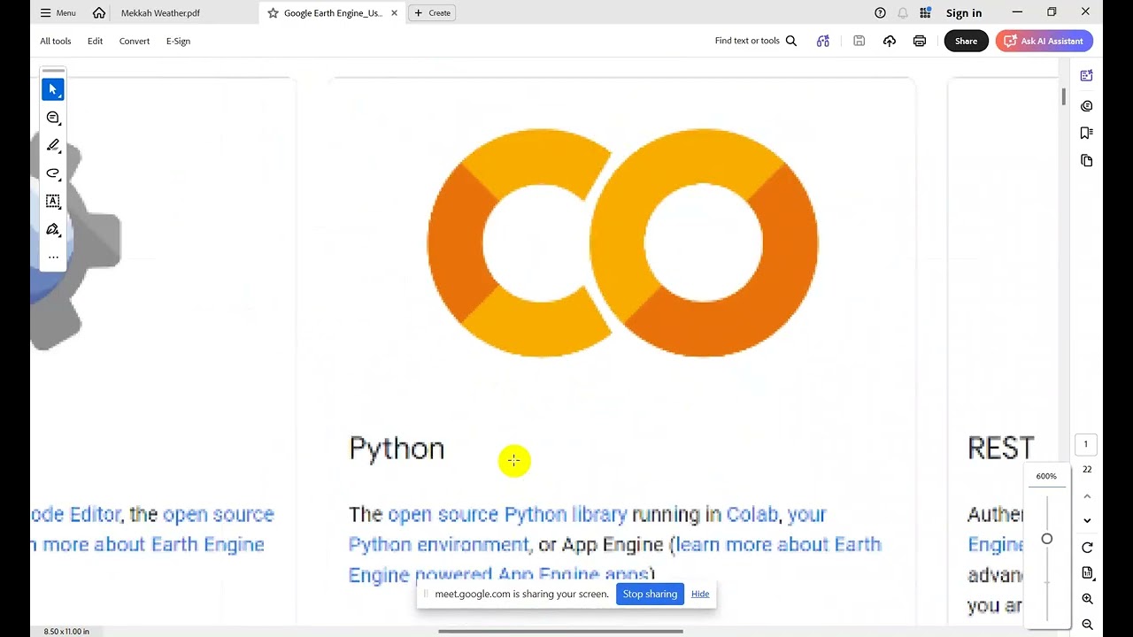The width and height of the screenshot is (1133, 637).
Task: Rotate the page view clockwise
Action: pyautogui.click(x=1087, y=548)
